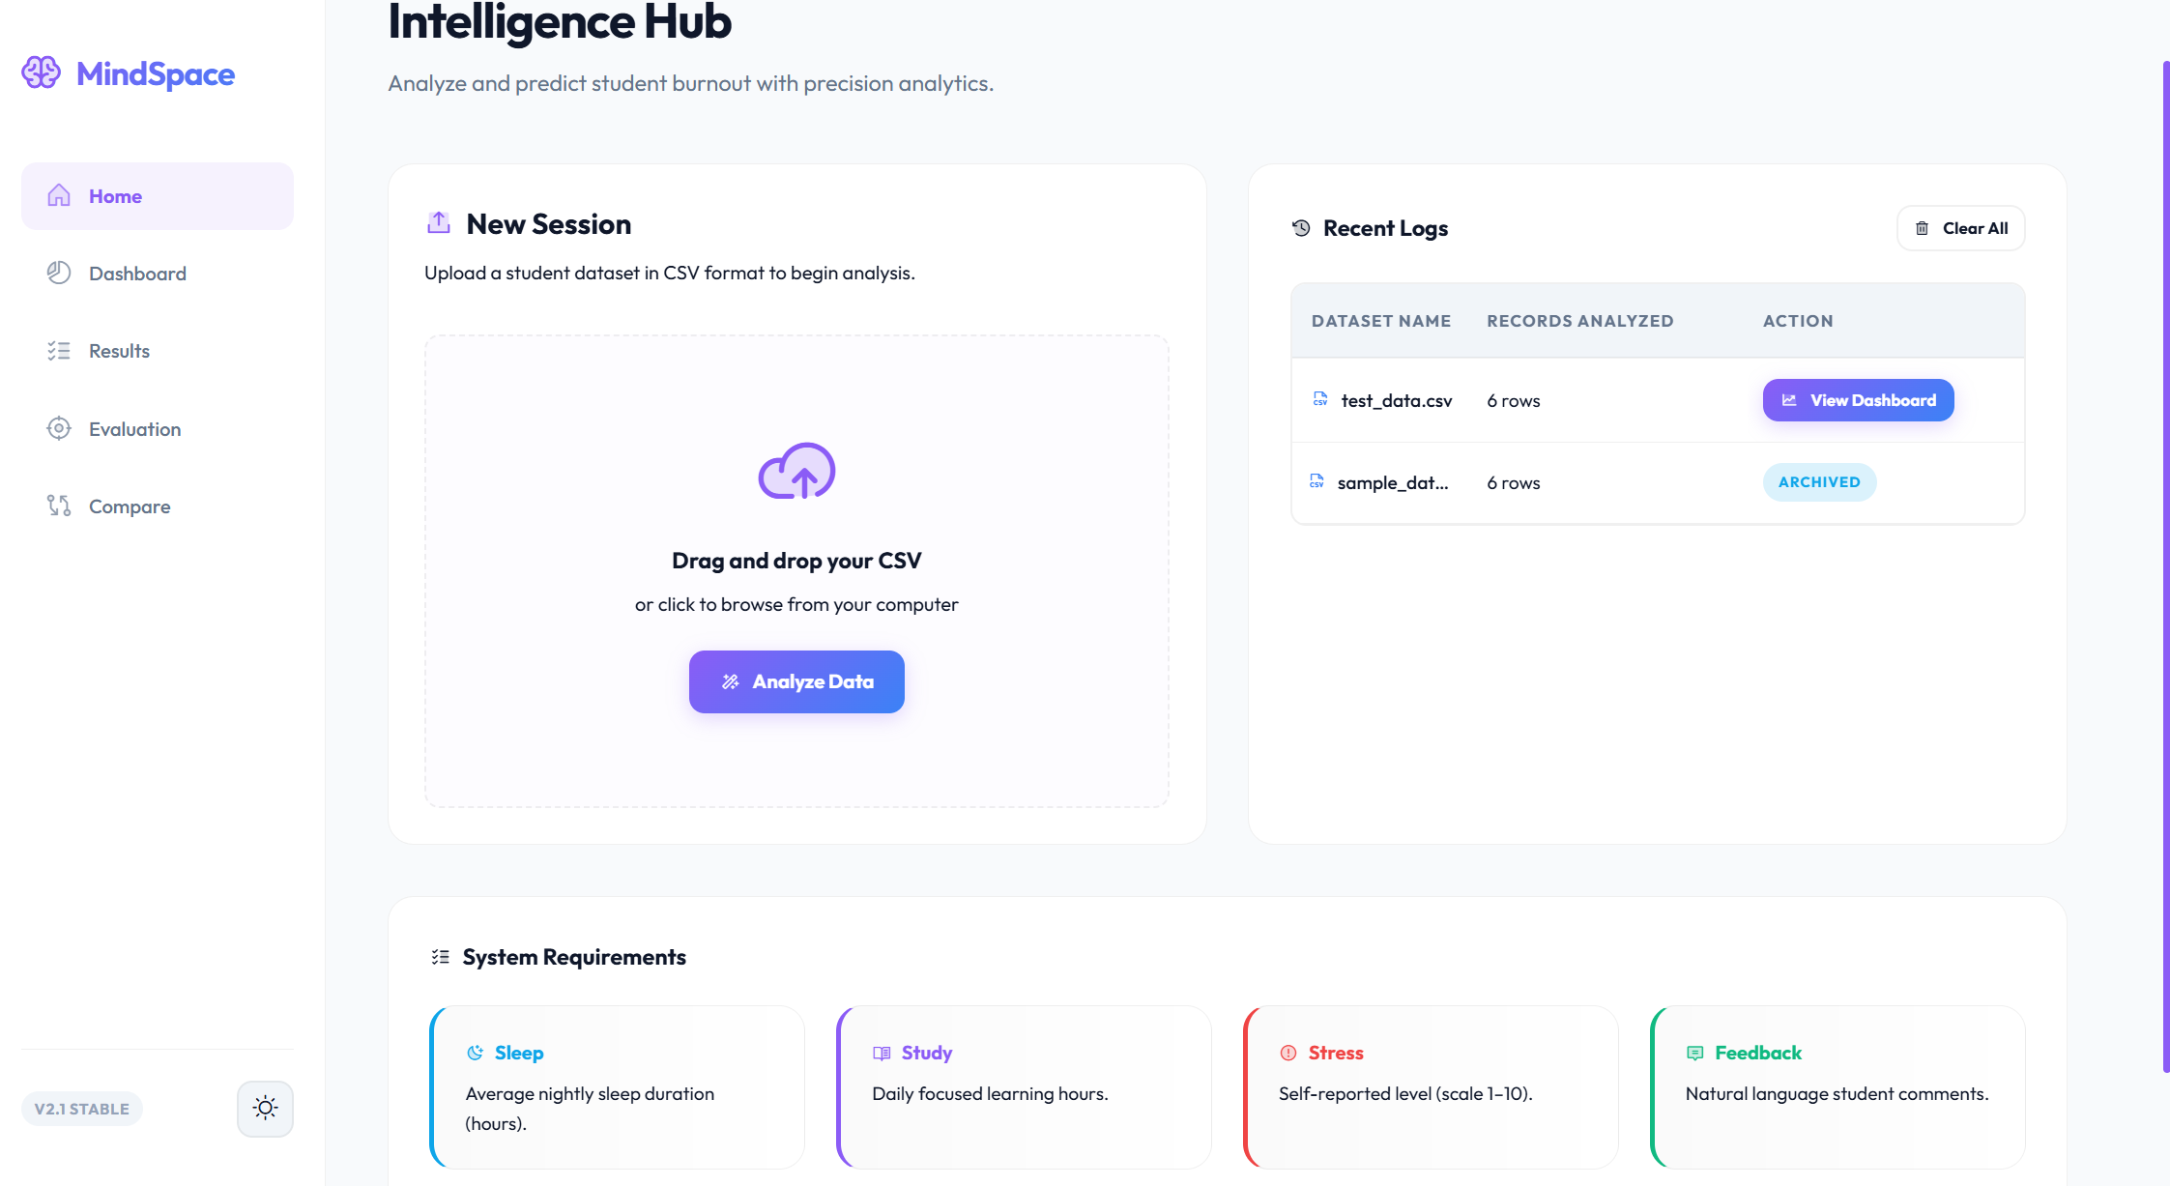Screen dimensions: 2170x1186
Task: Click the page's vertical scrollbar
Action: (2165, 565)
